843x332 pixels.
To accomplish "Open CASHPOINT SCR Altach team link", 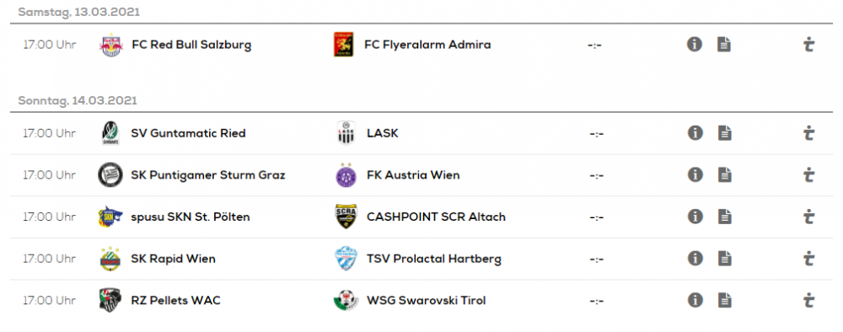I will [436, 217].
